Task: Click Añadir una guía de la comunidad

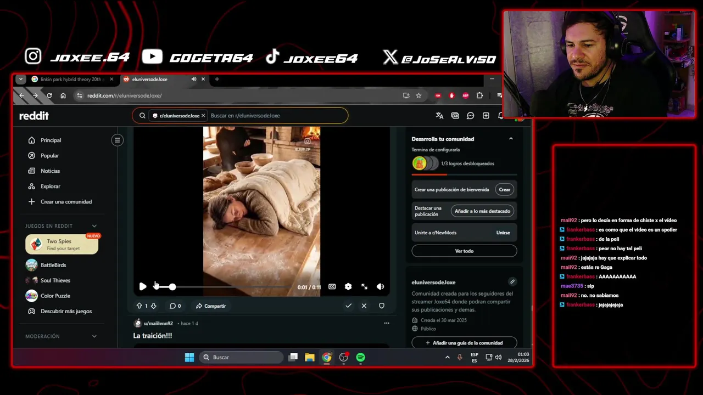Action: [464, 343]
